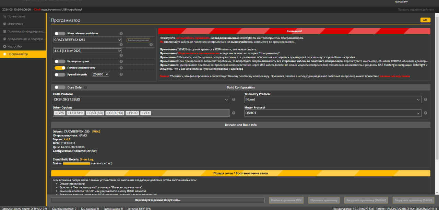Click the Загрузка ЦПУ status entry
Screen dimensions: 439x210
coord(139,208)
